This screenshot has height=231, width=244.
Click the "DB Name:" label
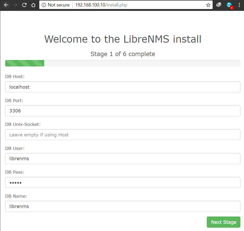pos(16,196)
